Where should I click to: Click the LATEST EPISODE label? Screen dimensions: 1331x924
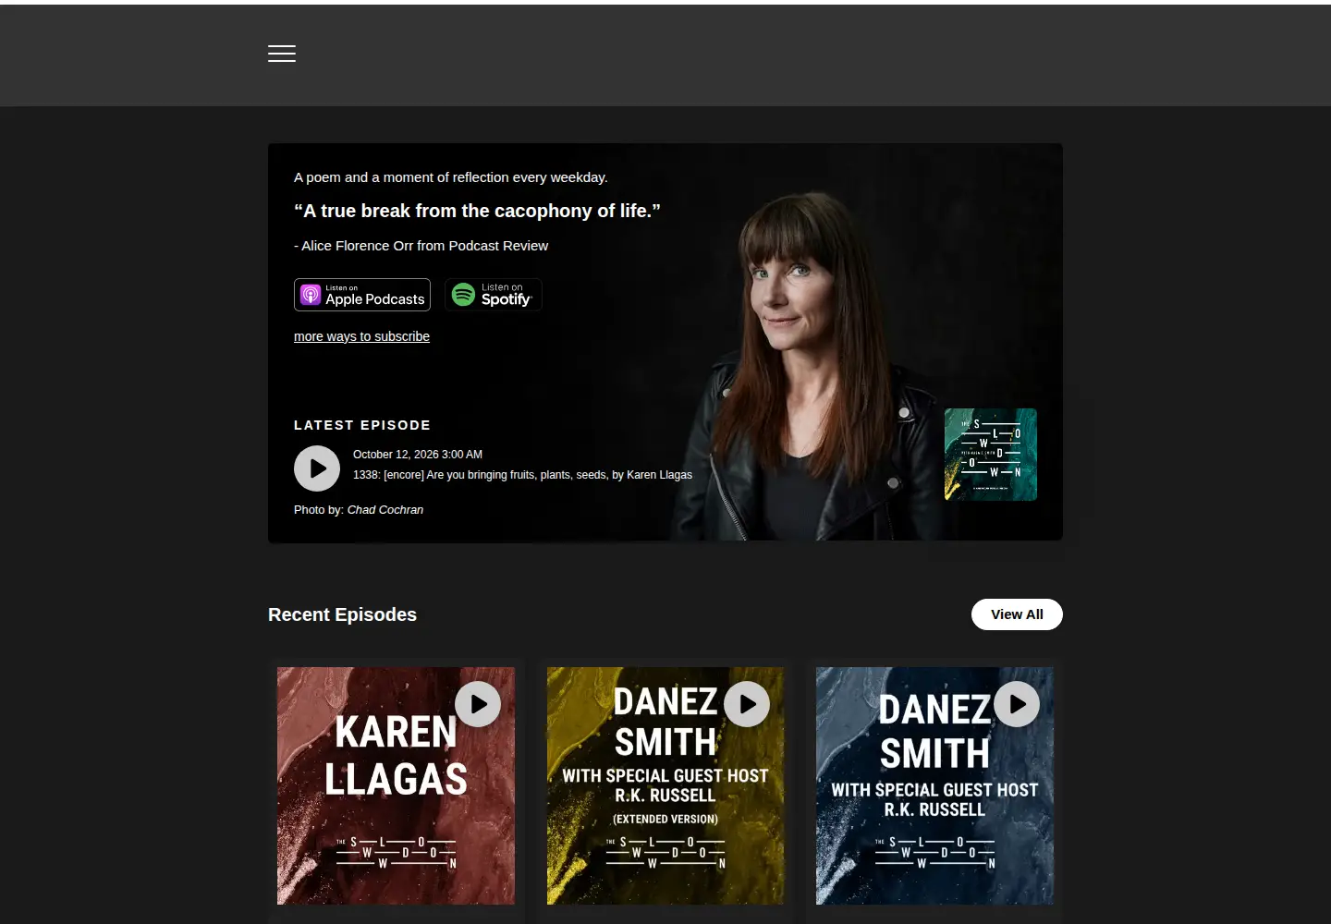(362, 425)
